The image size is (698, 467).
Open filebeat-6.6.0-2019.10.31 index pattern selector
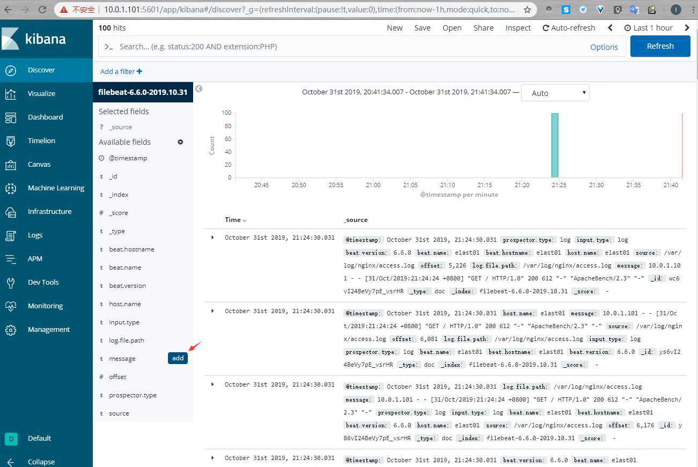(x=143, y=92)
